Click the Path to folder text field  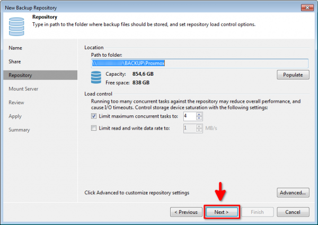click(x=199, y=62)
